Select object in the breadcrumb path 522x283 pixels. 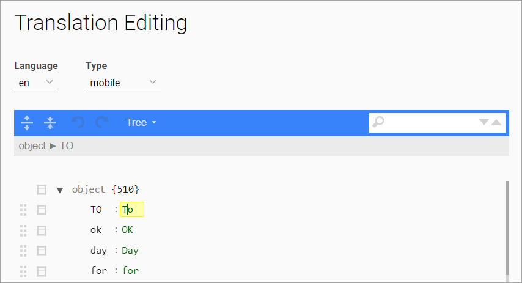pos(32,145)
